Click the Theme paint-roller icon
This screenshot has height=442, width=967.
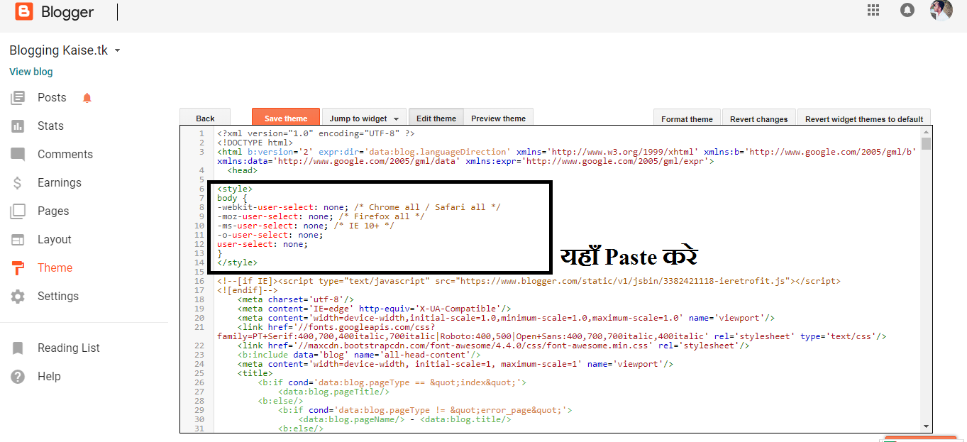(18, 268)
